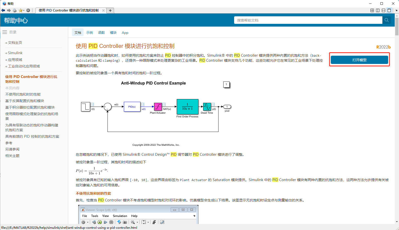Open the favorites dropdown arrow beside the star
The height and width of the screenshot is (230, 399).
pyautogui.click(x=24, y=11)
